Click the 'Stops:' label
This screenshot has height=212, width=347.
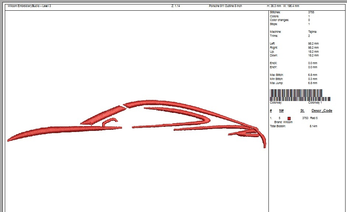point(274,24)
